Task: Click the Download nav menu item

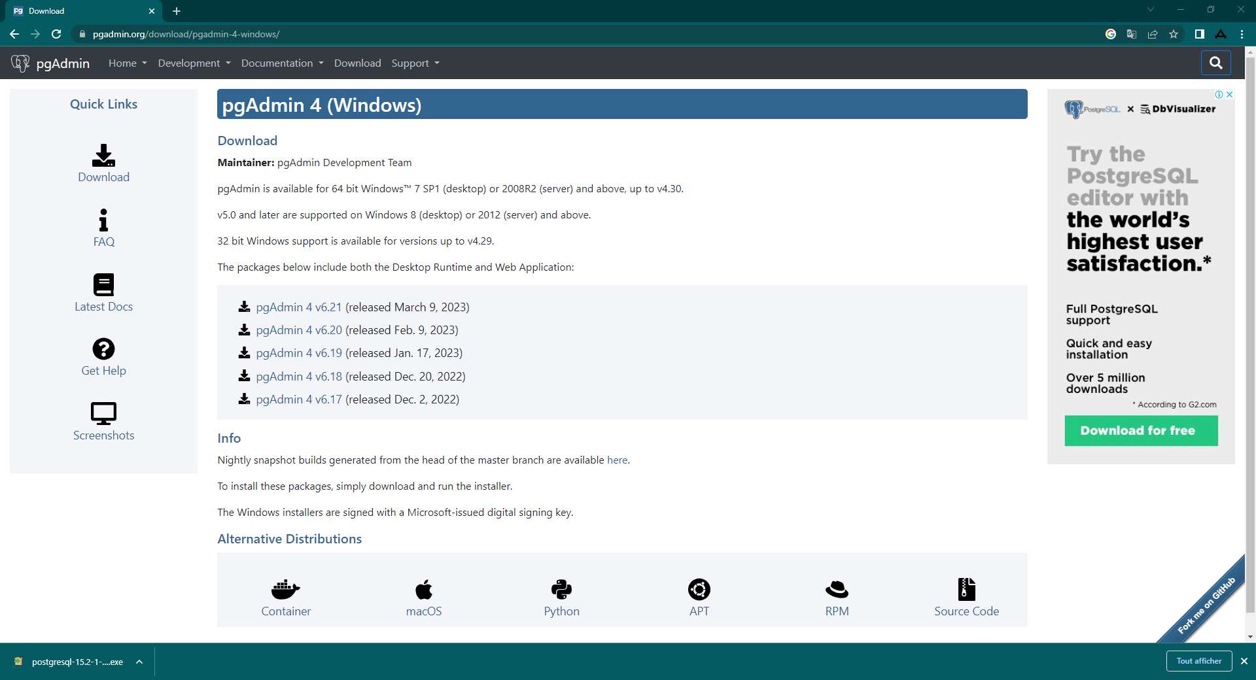Action: (x=357, y=63)
